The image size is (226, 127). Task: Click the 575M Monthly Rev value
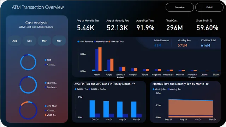coord(182,46)
